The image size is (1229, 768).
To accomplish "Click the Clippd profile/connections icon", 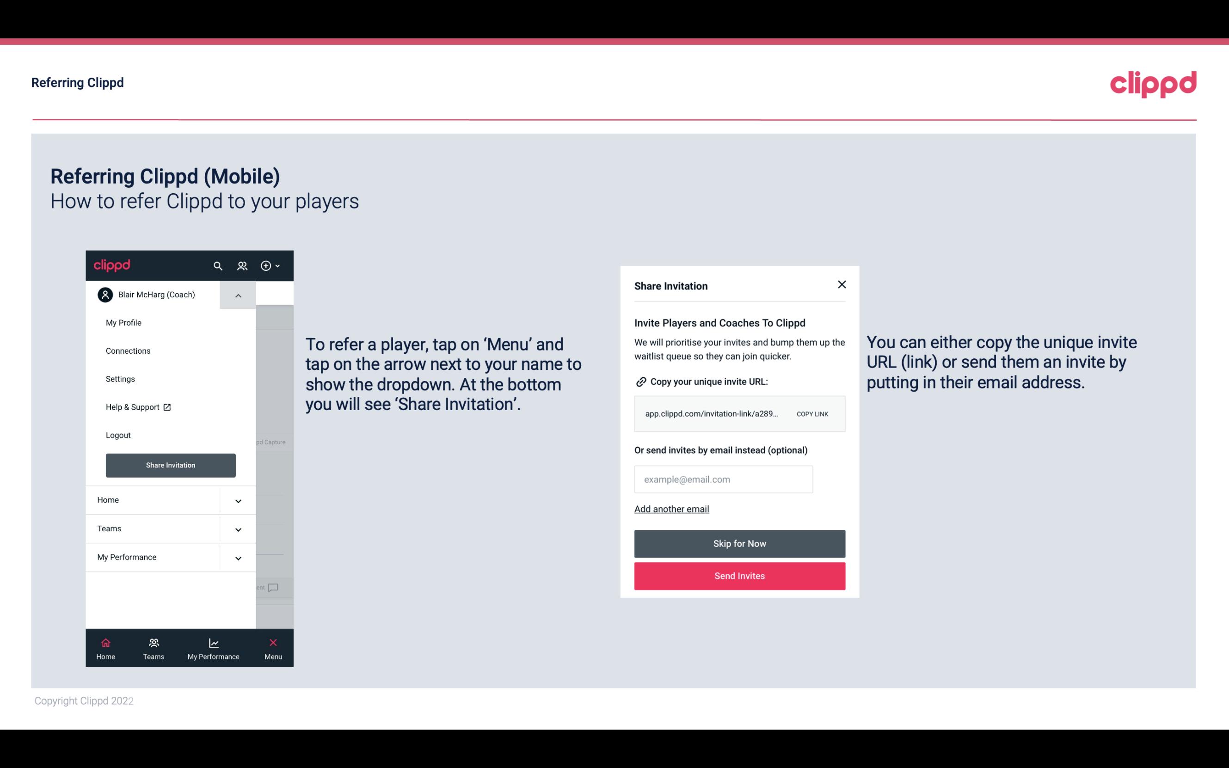I will pyautogui.click(x=242, y=265).
